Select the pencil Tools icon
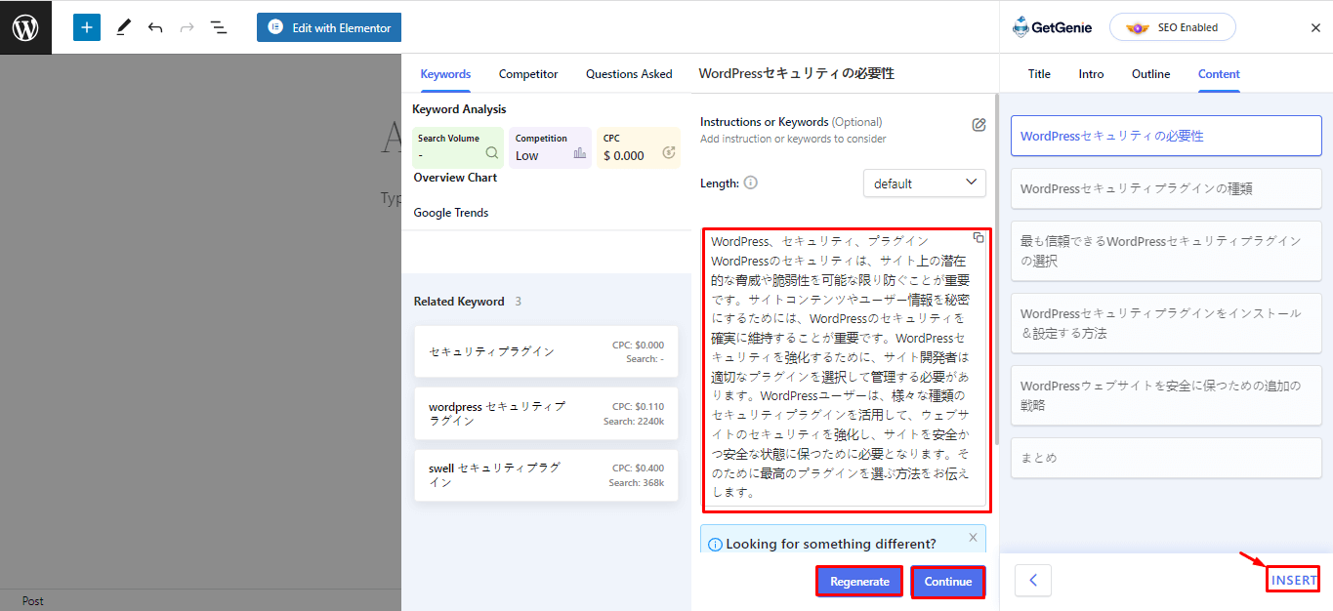 (x=123, y=27)
